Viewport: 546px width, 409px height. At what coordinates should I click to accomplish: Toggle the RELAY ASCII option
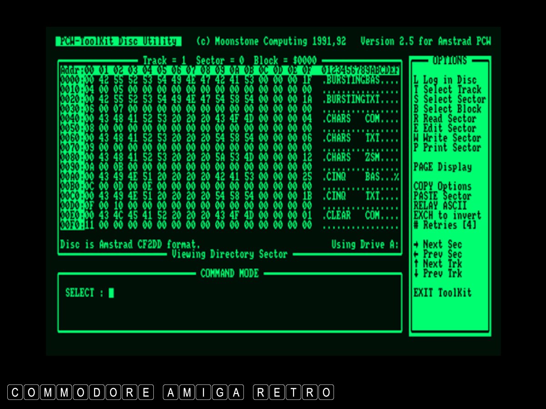click(440, 205)
